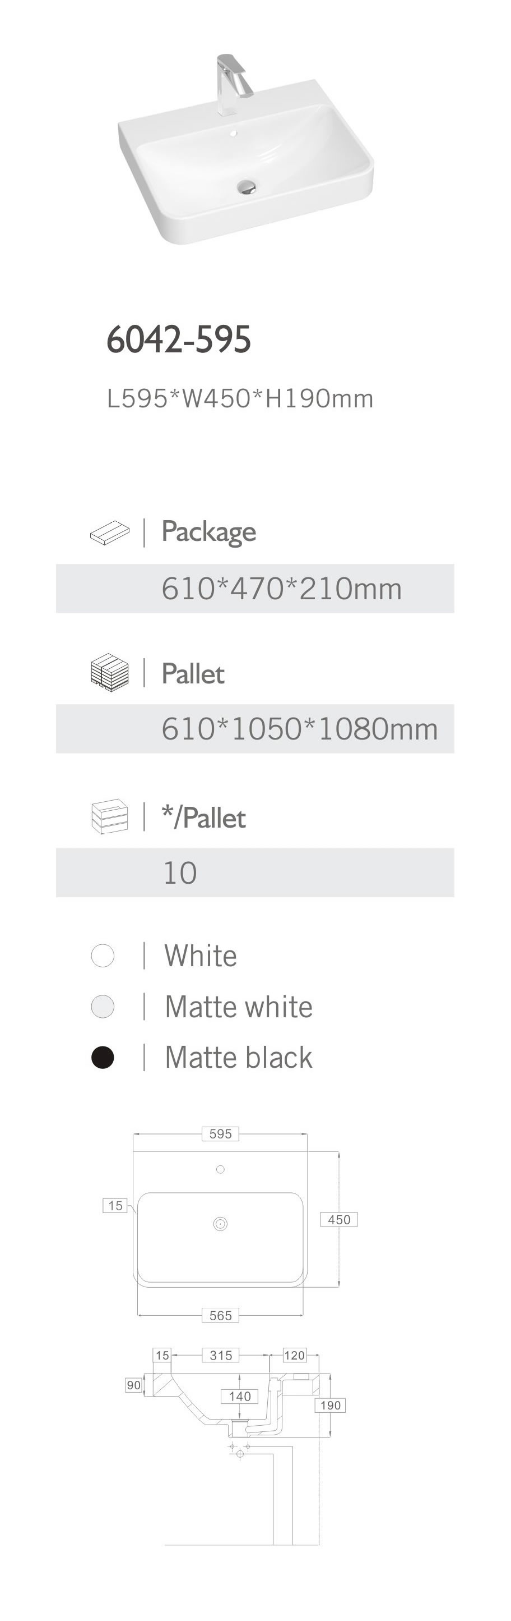Select the Matte black color swatch

(x=103, y=1057)
